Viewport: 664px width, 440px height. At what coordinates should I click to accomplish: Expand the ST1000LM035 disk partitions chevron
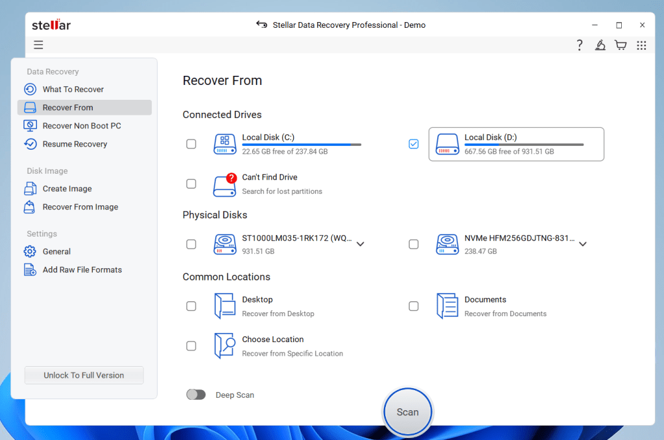point(361,244)
